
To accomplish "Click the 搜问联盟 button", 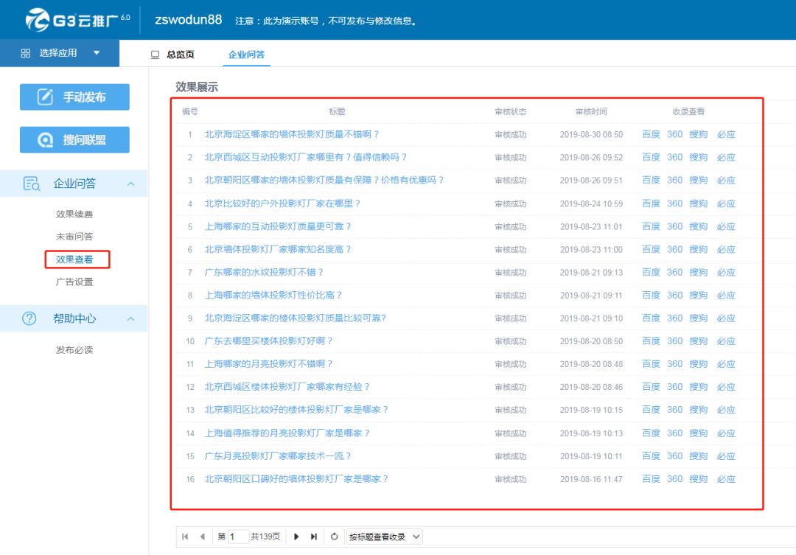I will click(74, 140).
